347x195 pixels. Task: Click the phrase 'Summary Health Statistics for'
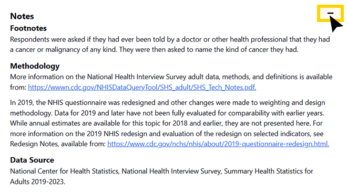tap(269, 171)
